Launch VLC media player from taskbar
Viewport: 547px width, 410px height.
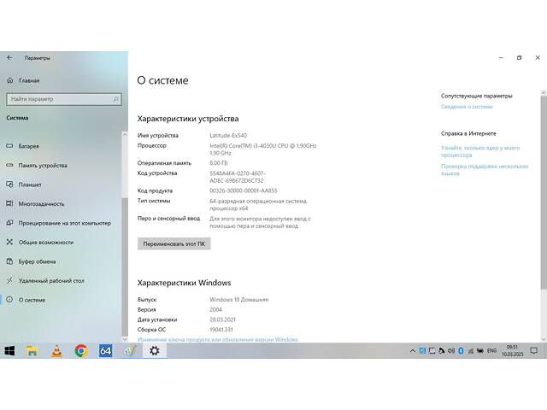point(57,351)
